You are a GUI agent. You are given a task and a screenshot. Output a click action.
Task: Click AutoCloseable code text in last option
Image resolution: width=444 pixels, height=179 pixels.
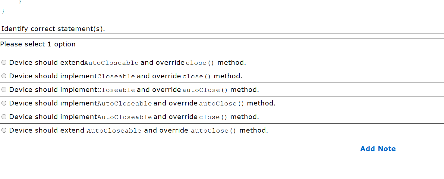(114, 131)
